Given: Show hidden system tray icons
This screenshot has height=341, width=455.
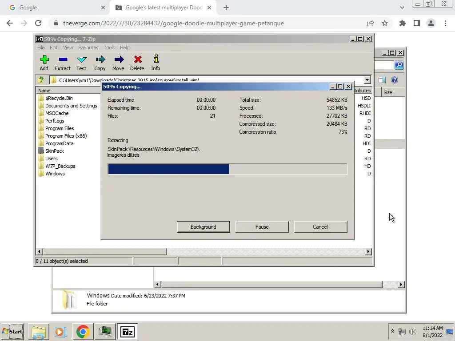Looking at the screenshot, I should coord(393,331).
